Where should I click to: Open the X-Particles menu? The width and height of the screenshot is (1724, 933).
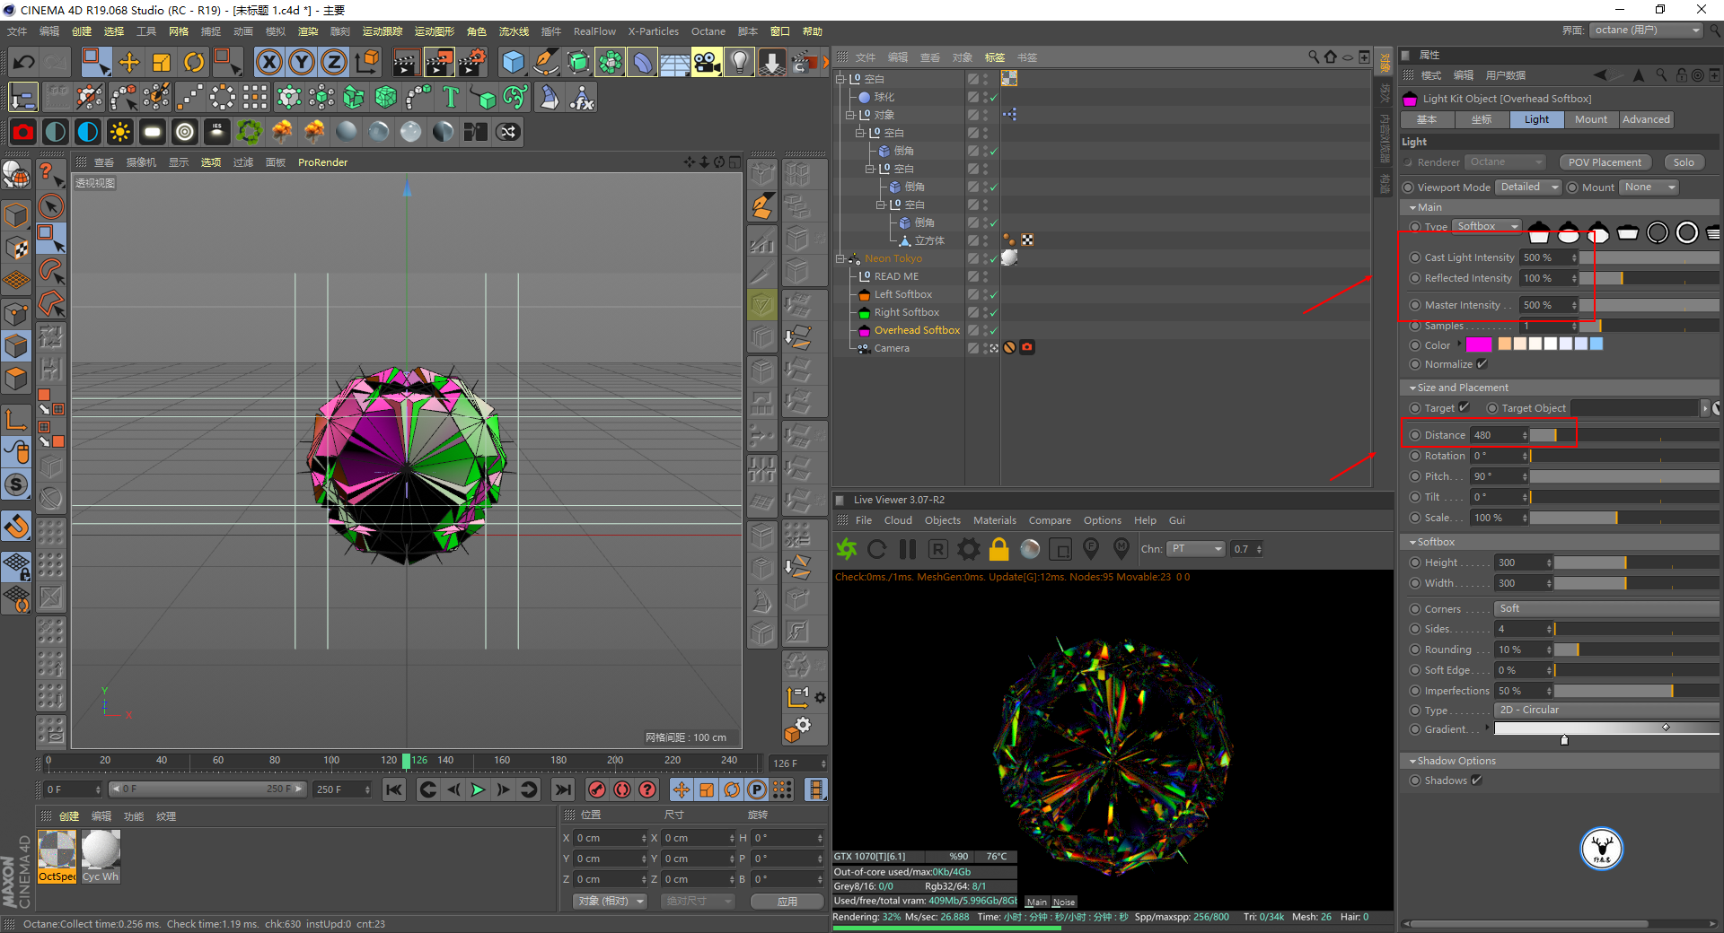tap(653, 31)
